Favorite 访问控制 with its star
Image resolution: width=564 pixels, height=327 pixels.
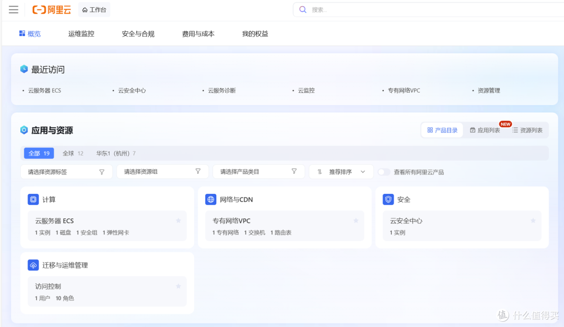pos(179,286)
